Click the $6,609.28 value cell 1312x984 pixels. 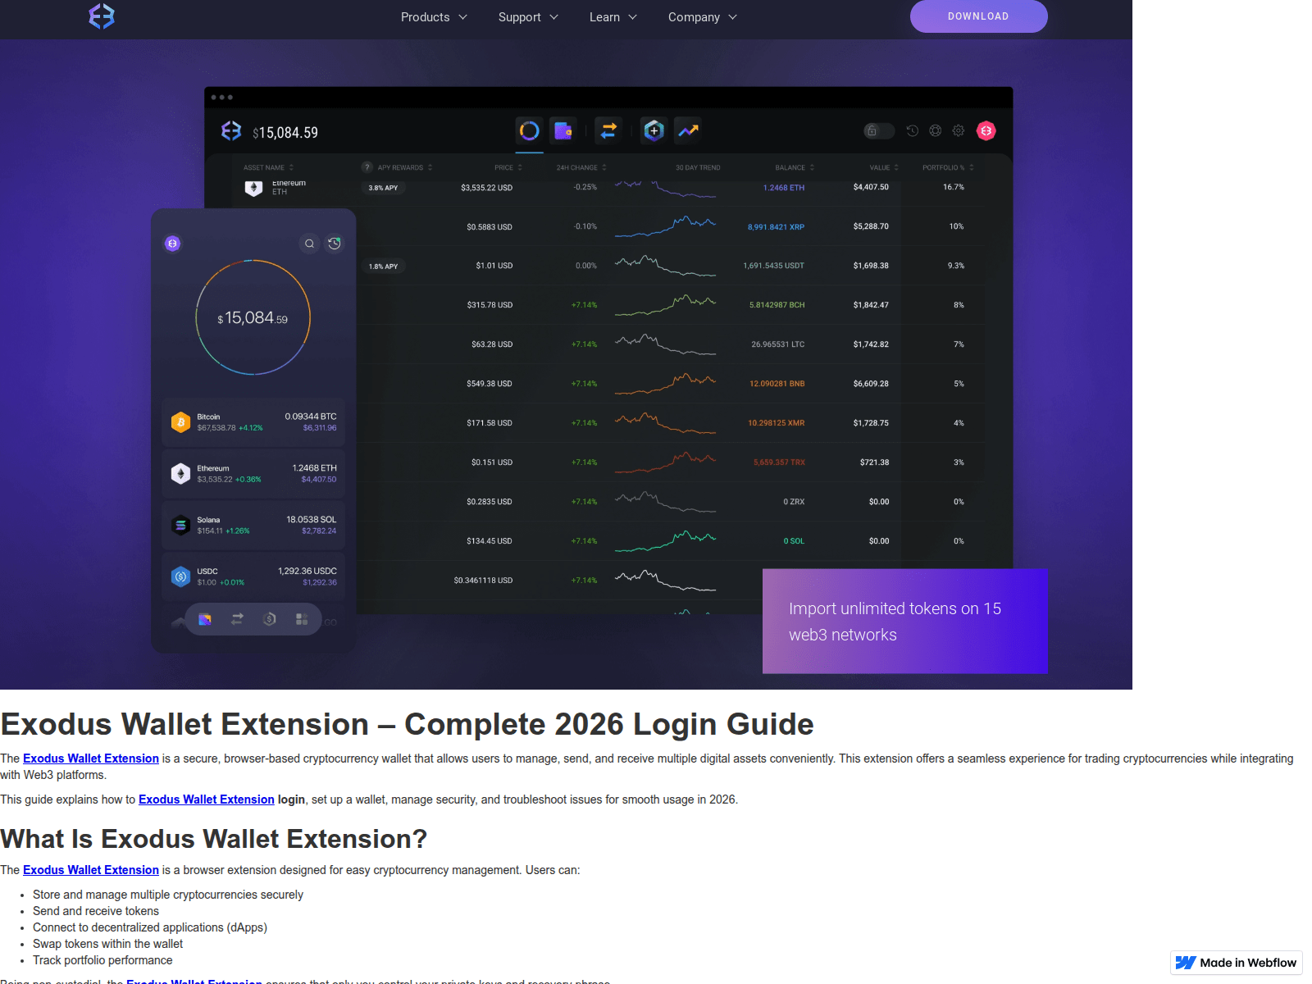coord(871,384)
